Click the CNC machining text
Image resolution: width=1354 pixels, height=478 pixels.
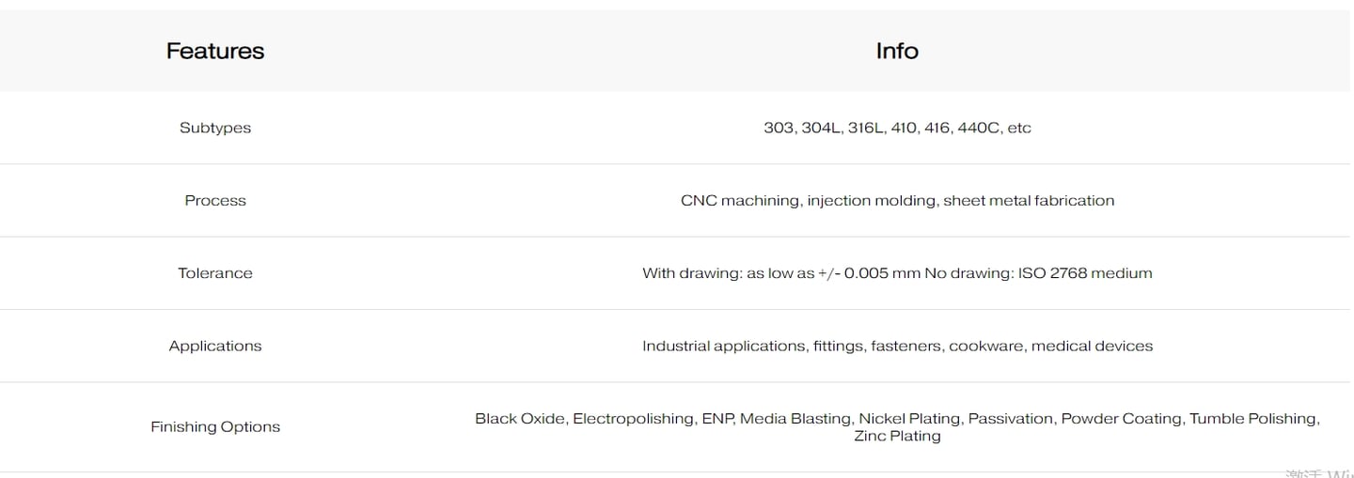pos(739,200)
